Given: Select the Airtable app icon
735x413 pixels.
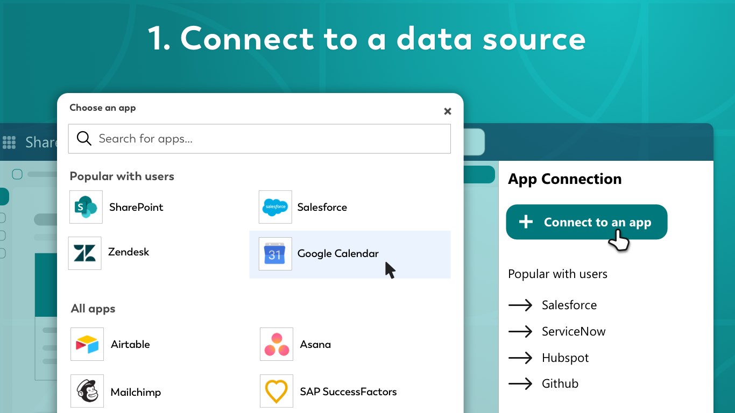Looking at the screenshot, I should coord(87,344).
